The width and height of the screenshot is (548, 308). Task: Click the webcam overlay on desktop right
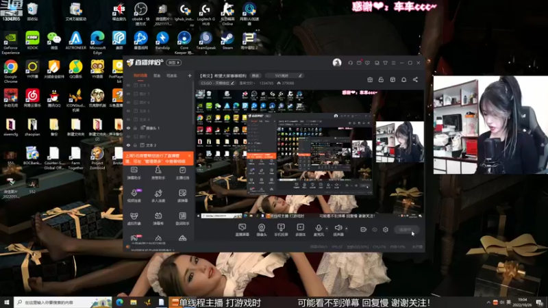[x=490, y=125]
